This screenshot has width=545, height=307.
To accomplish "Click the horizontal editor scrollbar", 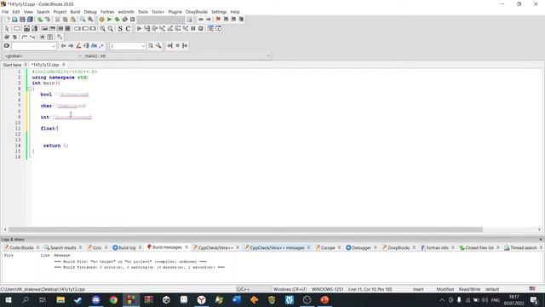I will click(x=245, y=229).
